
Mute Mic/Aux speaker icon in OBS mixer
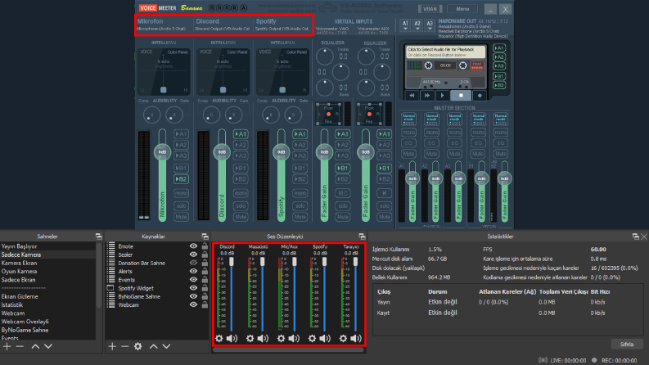click(294, 339)
